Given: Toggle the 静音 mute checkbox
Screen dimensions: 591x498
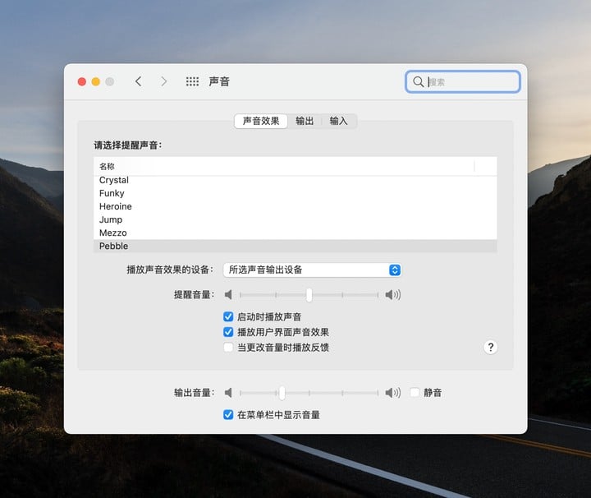Looking at the screenshot, I should 415,393.
